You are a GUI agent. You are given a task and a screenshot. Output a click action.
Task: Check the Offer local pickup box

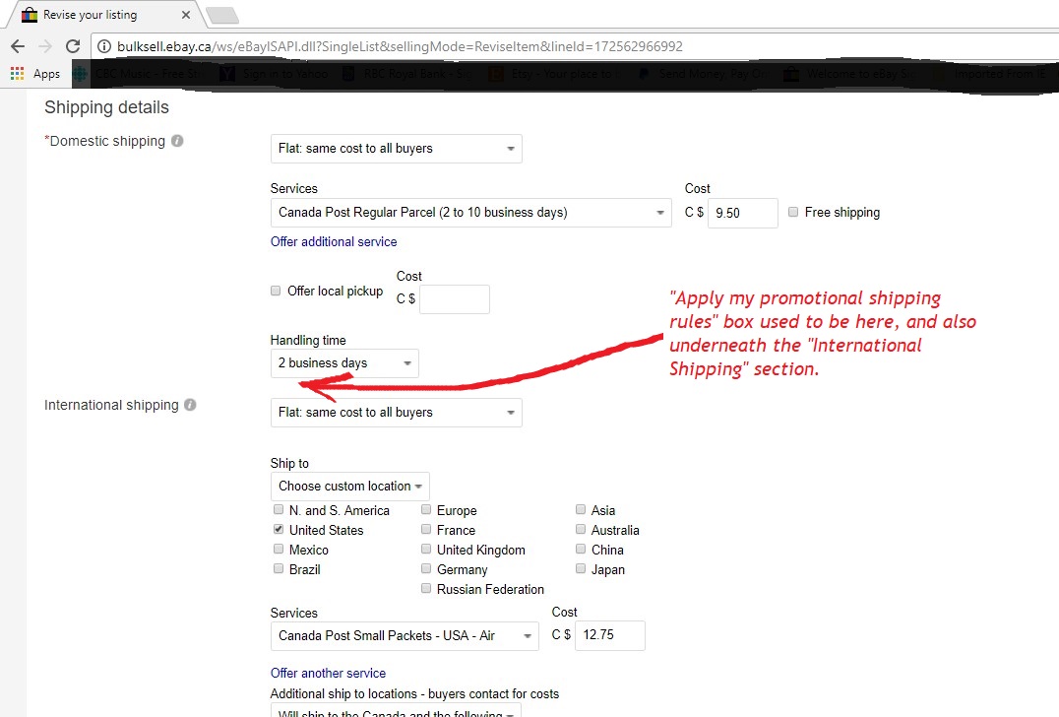click(277, 291)
